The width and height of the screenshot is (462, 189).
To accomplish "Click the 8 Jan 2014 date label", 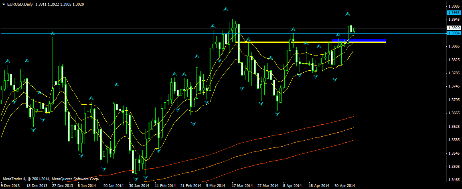I will 87,186.
